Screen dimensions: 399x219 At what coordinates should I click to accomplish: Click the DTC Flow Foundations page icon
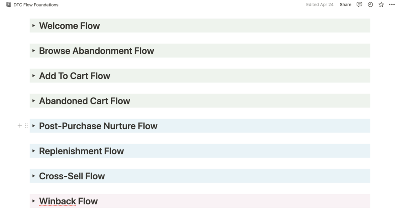(9, 5)
